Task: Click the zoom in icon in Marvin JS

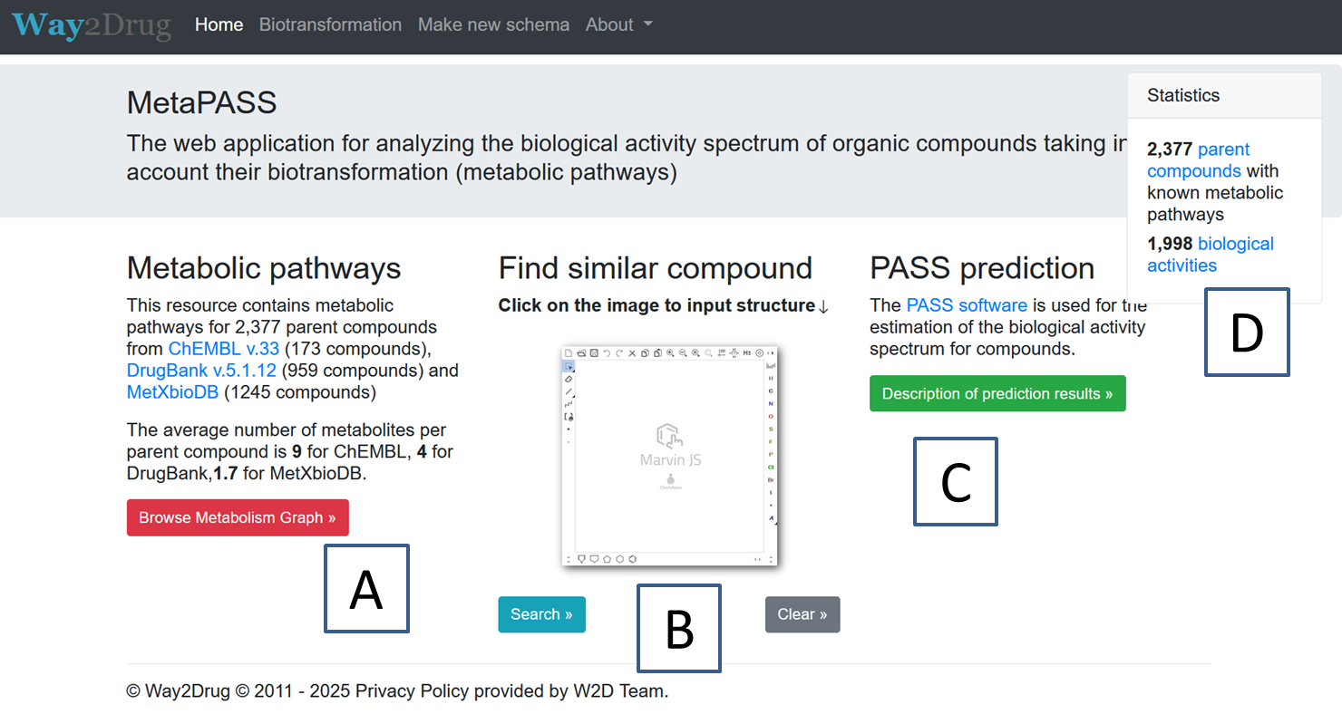Action: (x=670, y=353)
